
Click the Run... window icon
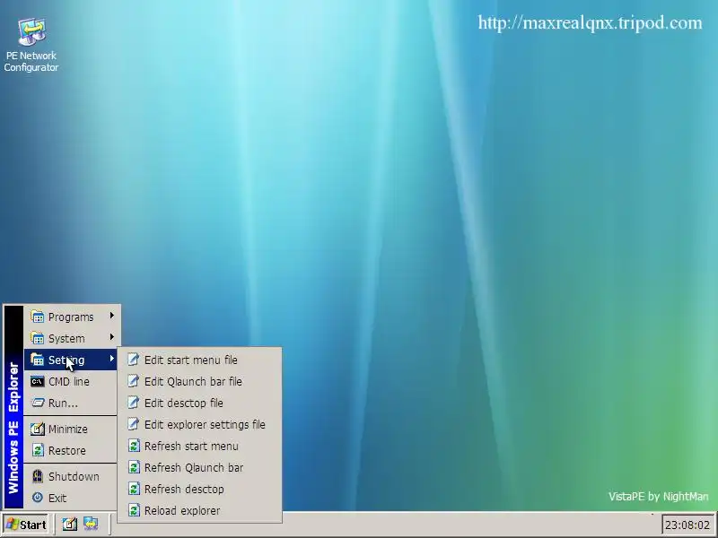pos(37,403)
